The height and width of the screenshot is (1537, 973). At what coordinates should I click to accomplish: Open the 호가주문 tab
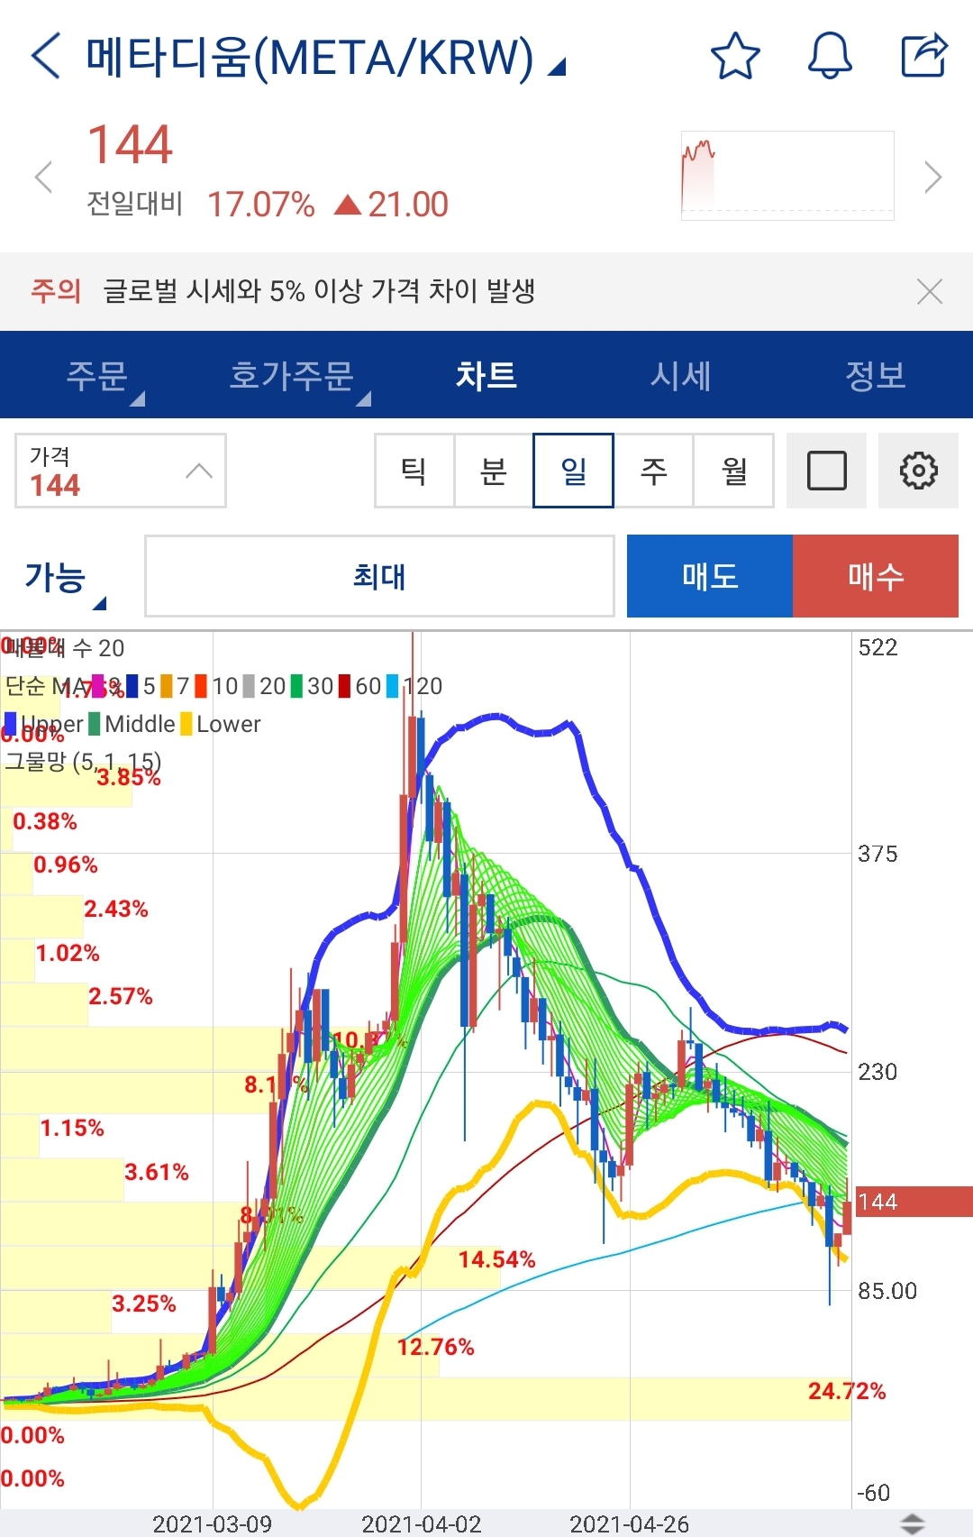[292, 375]
